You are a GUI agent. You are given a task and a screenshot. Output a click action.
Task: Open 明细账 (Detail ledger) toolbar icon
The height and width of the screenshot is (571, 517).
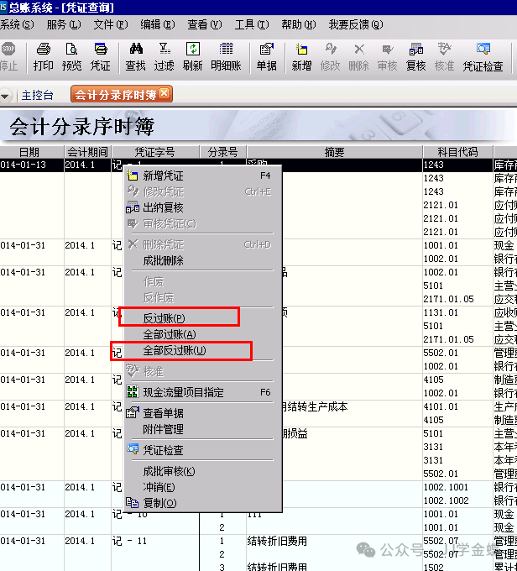coord(225,56)
